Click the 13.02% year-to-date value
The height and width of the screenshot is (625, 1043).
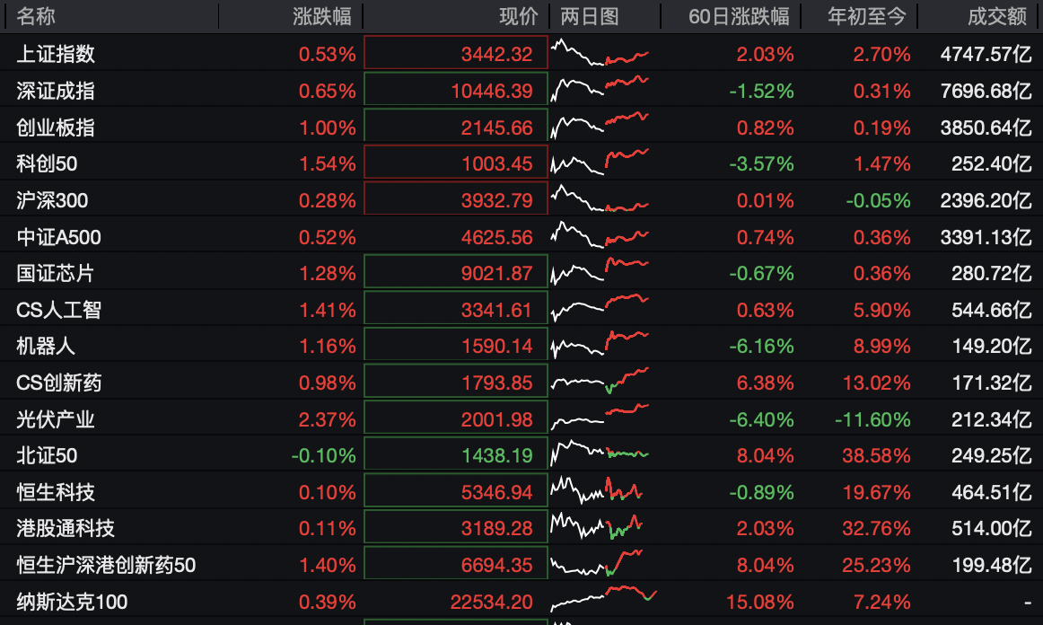tap(876, 383)
